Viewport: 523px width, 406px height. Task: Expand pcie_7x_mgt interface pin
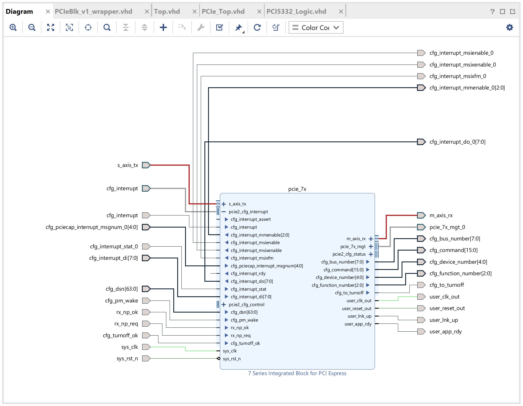pyautogui.click(x=371, y=247)
